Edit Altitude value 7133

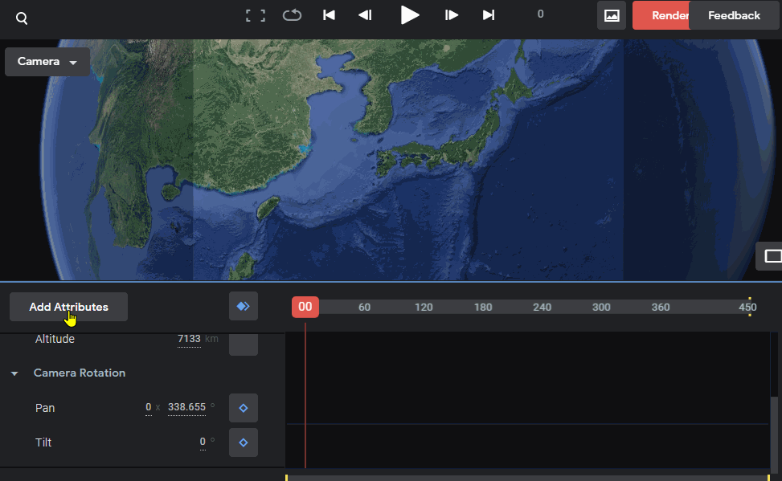click(189, 339)
